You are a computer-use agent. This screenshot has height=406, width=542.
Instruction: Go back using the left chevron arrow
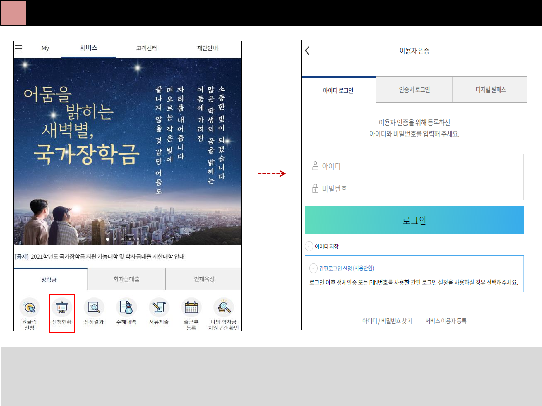(307, 51)
